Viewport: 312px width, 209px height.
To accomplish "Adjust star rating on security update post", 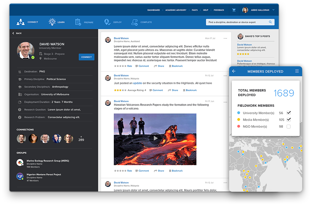I will [x=120, y=90].
